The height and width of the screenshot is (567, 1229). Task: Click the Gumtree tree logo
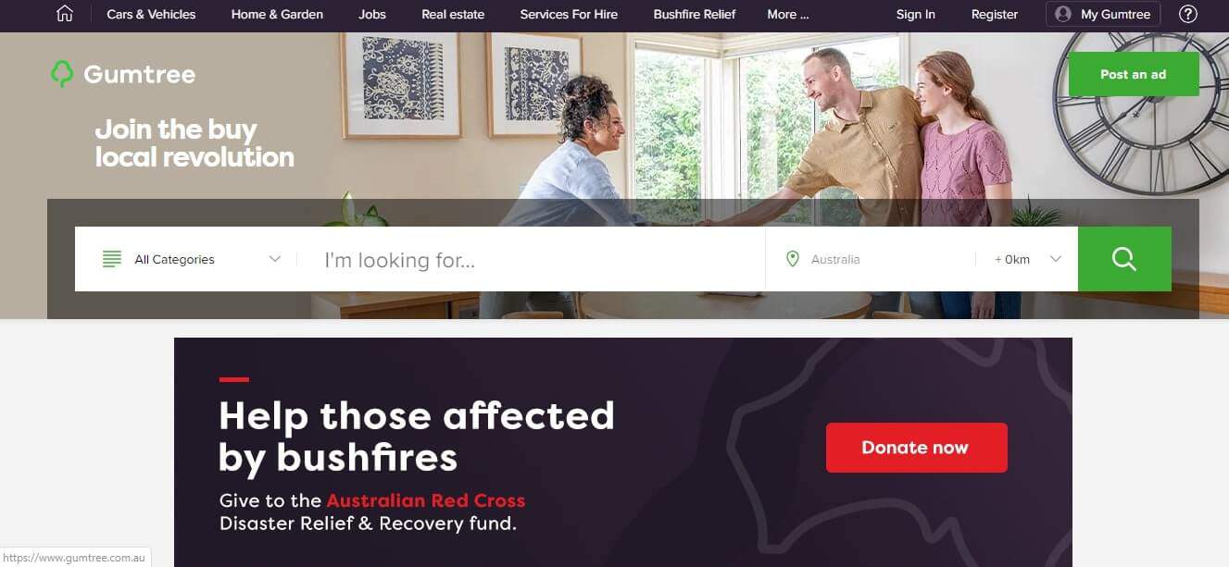62,74
